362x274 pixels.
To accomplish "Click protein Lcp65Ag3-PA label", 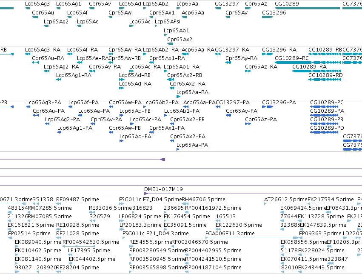I will point(44,103).
